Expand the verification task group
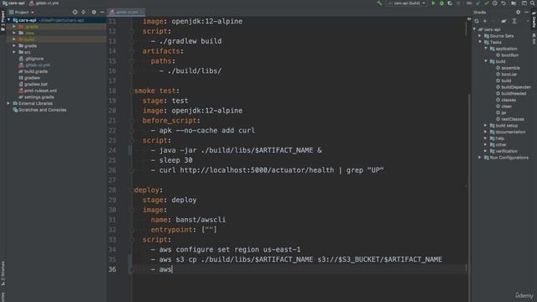Viewport: 537px width, 302px height. (x=486, y=151)
